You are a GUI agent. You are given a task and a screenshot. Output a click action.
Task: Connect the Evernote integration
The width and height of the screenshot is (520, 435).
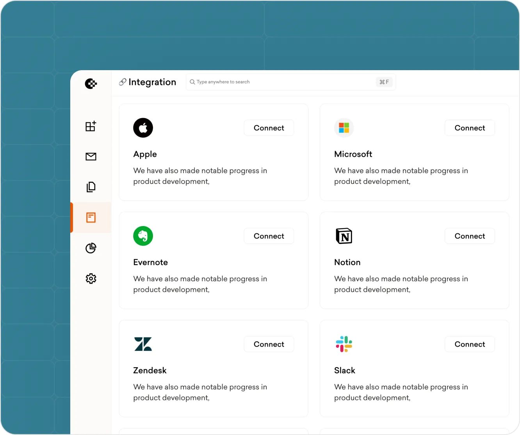tap(269, 236)
